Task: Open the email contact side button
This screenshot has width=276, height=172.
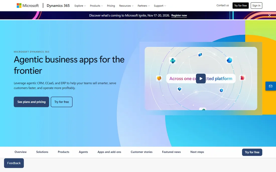Action: [270, 86]
